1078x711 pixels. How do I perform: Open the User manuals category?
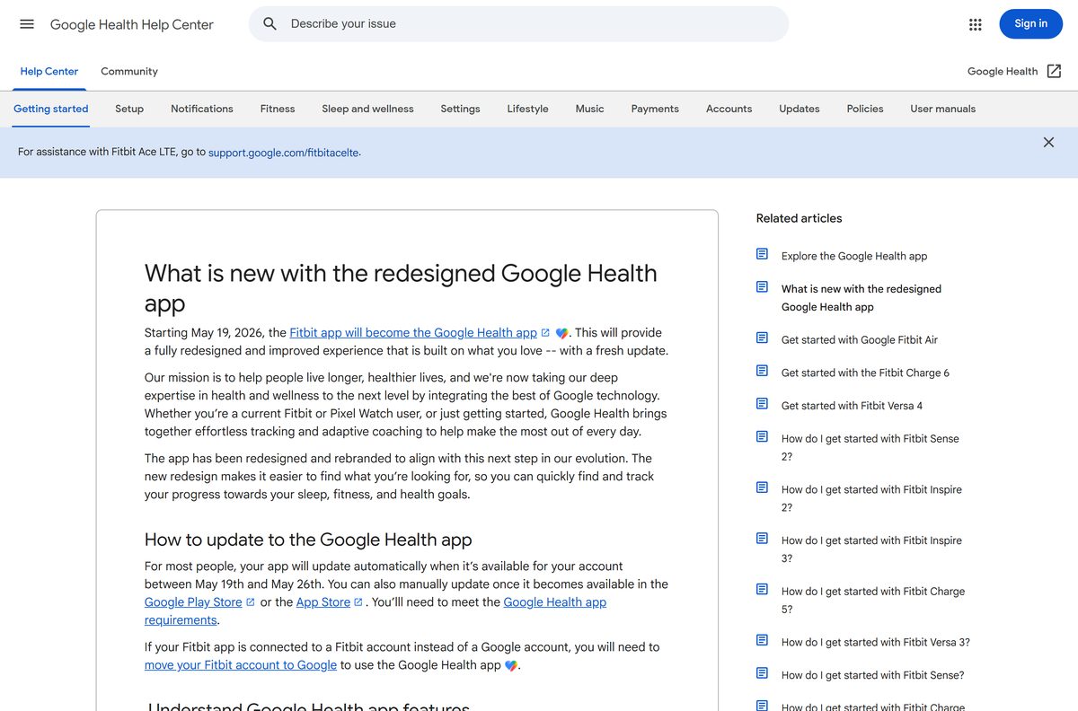(943, 109)
